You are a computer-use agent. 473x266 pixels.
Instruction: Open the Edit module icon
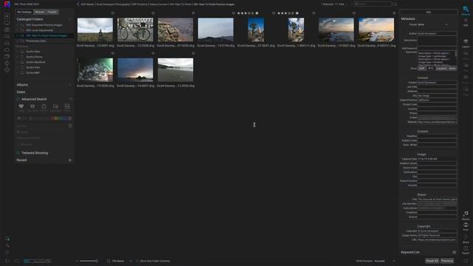(466, 21)
